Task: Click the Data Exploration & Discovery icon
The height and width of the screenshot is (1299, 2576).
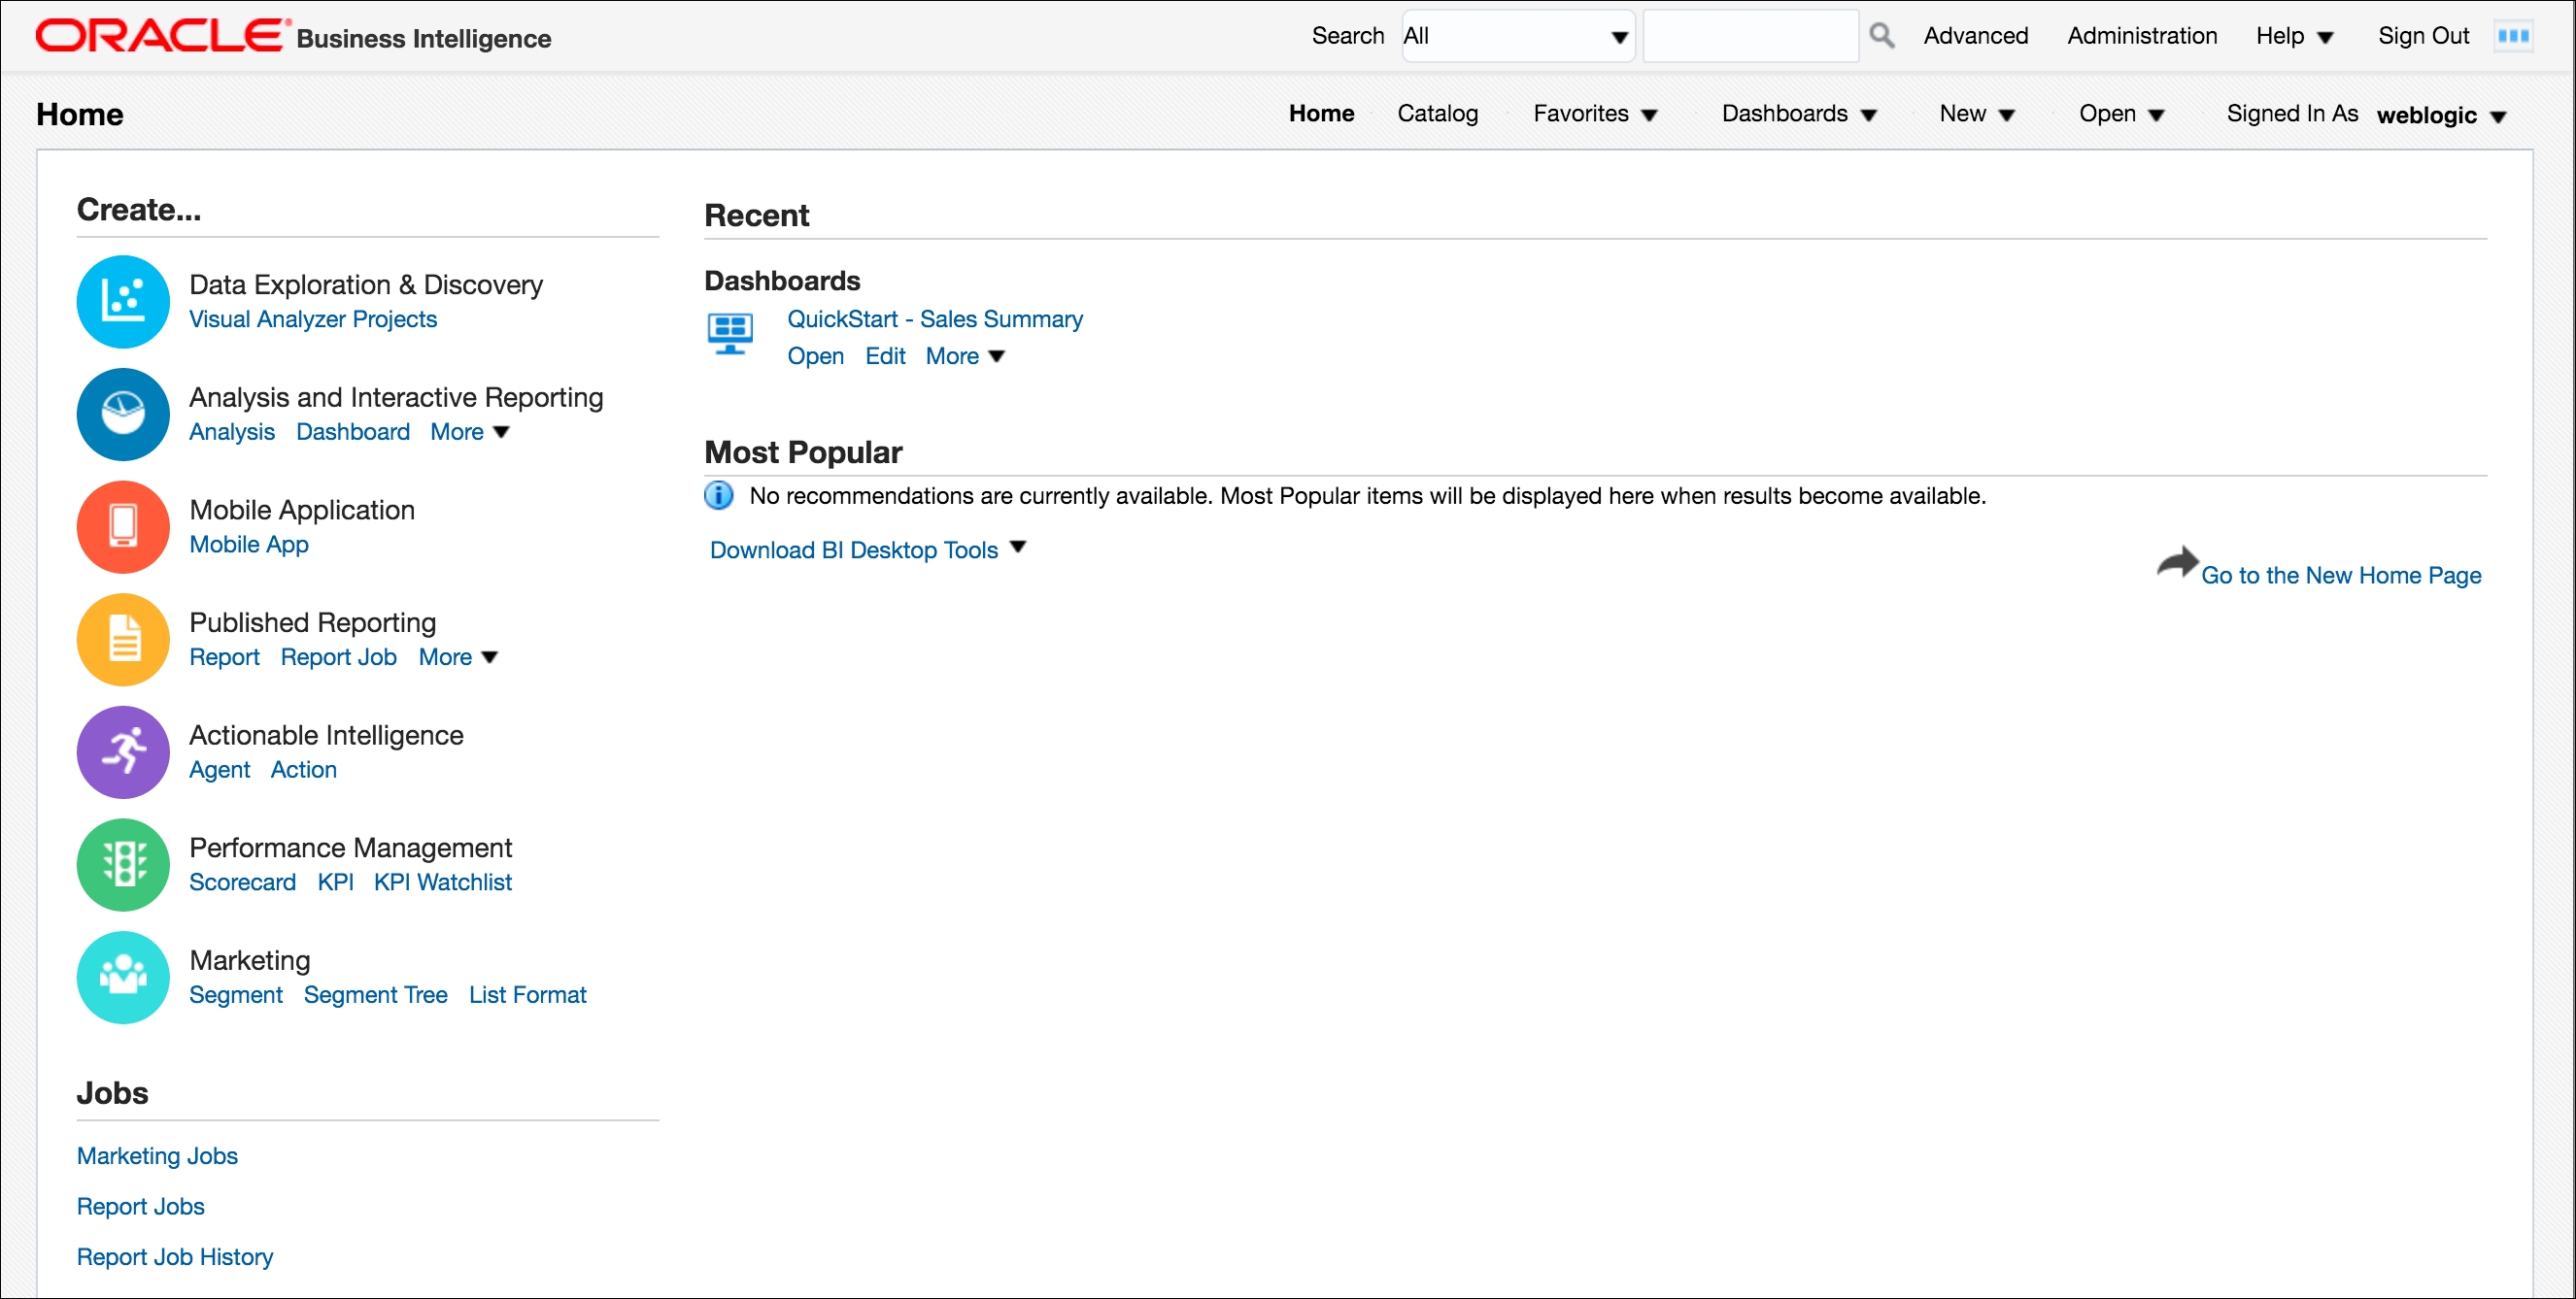Action: coord(123,302)
